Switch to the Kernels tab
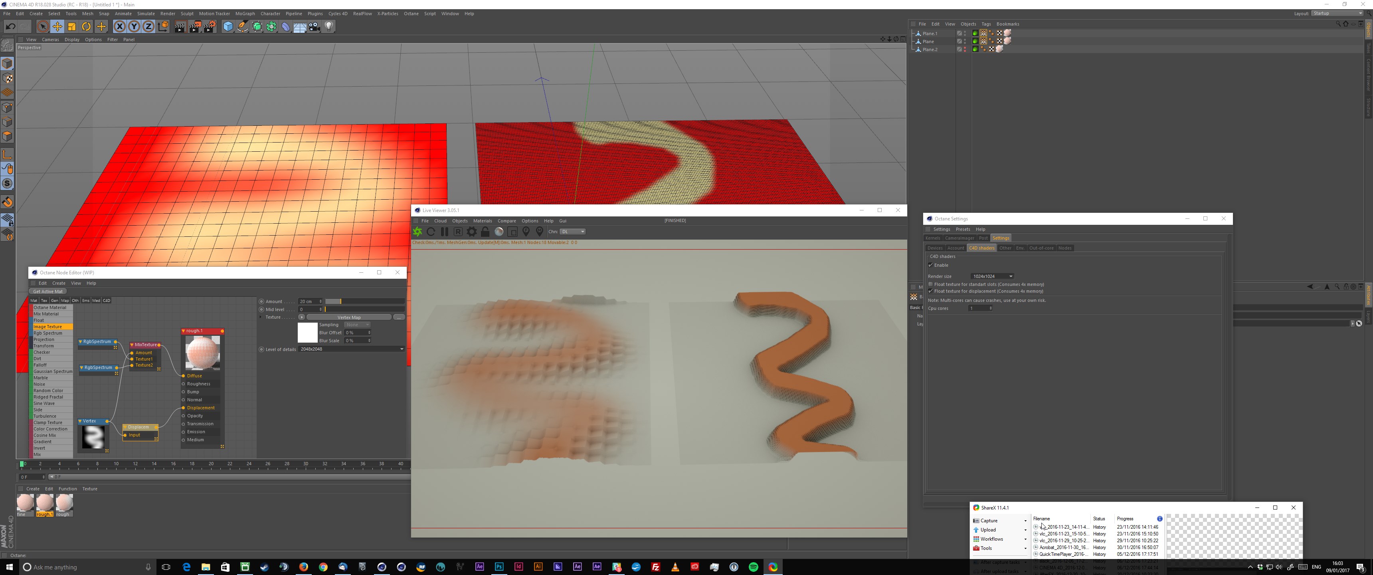Viewport: 1373px width, 575px height. [933, 238]
